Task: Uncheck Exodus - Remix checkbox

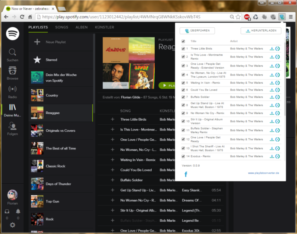Action: 183,156
